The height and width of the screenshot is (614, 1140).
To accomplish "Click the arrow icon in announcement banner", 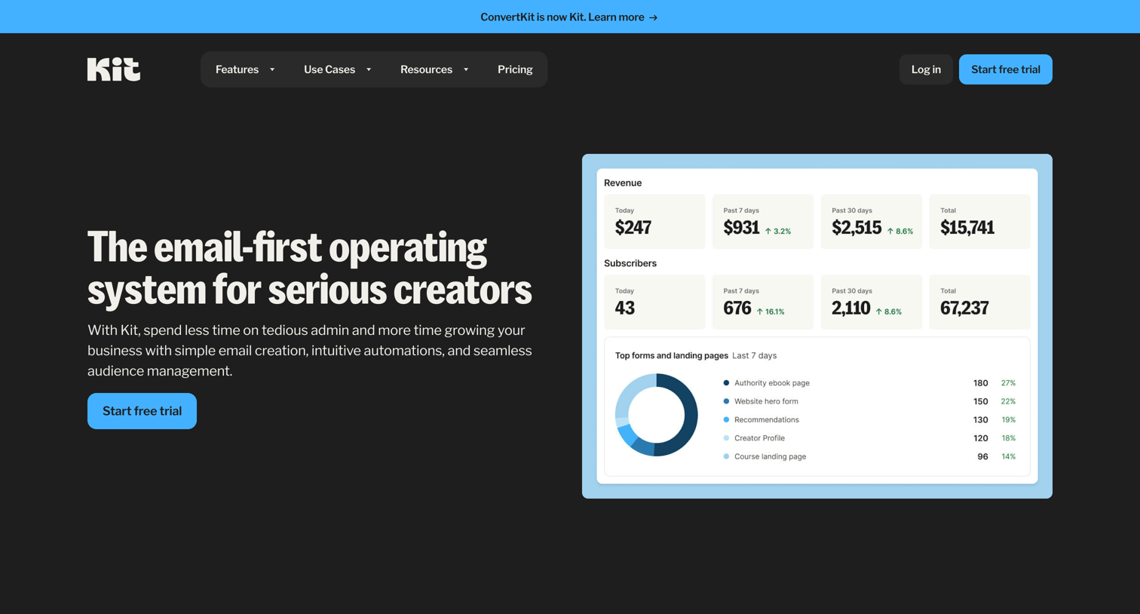I will pyautogui.click(x=654, y=17).
